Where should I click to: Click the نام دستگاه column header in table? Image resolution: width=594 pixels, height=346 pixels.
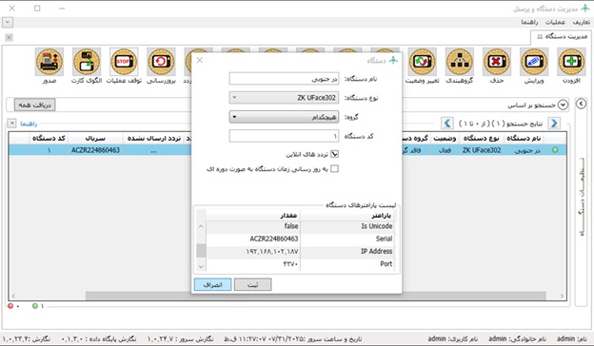524,139
